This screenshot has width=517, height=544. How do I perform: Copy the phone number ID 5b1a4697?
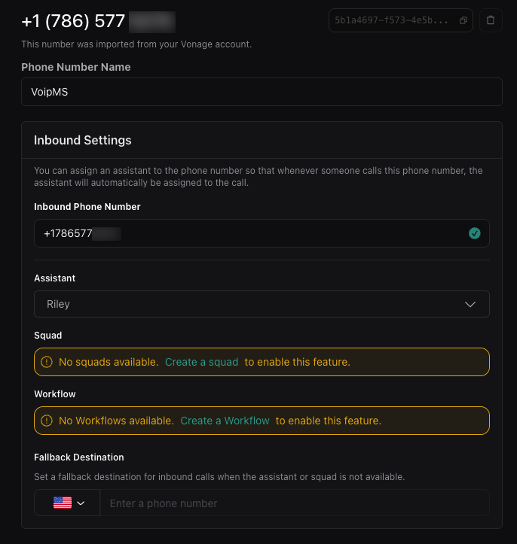click(463, 20)
